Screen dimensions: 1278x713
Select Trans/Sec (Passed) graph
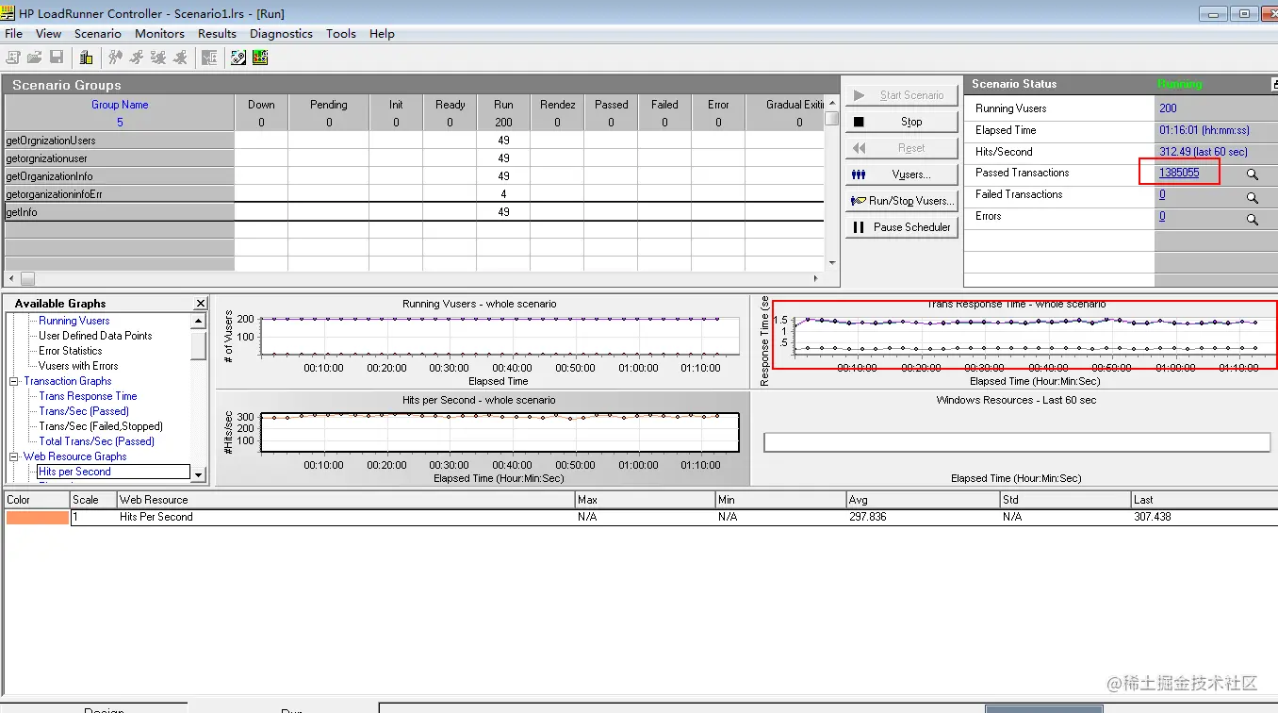[84, 411]
